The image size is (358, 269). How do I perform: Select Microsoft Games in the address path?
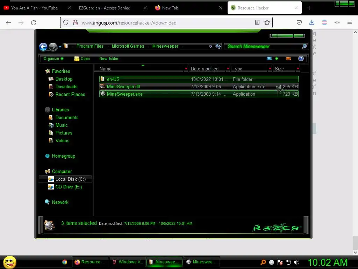click(128, 46)
